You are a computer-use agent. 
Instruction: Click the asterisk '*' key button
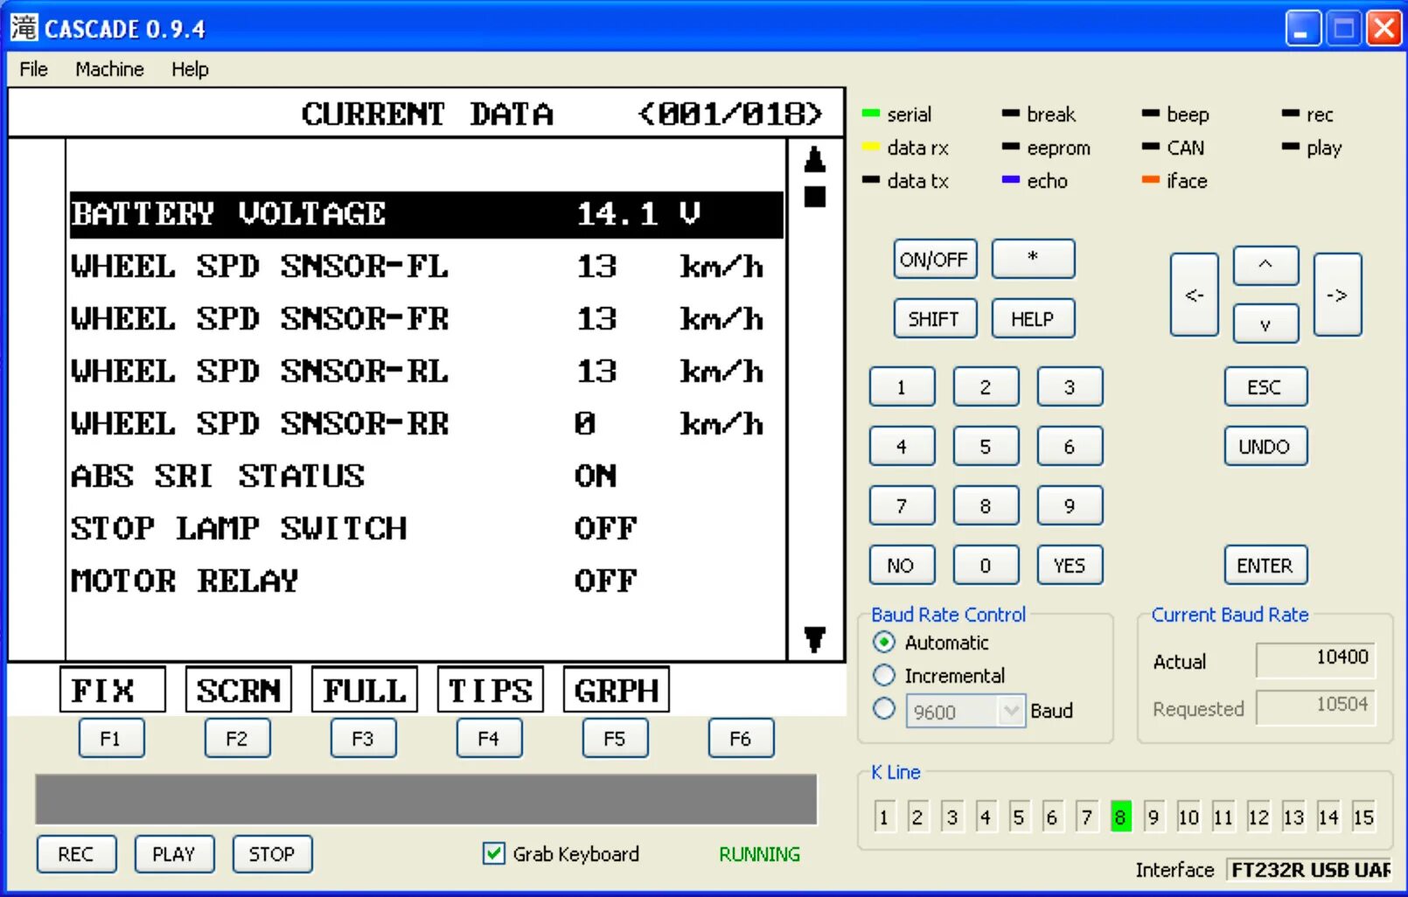click(1033, 259)
